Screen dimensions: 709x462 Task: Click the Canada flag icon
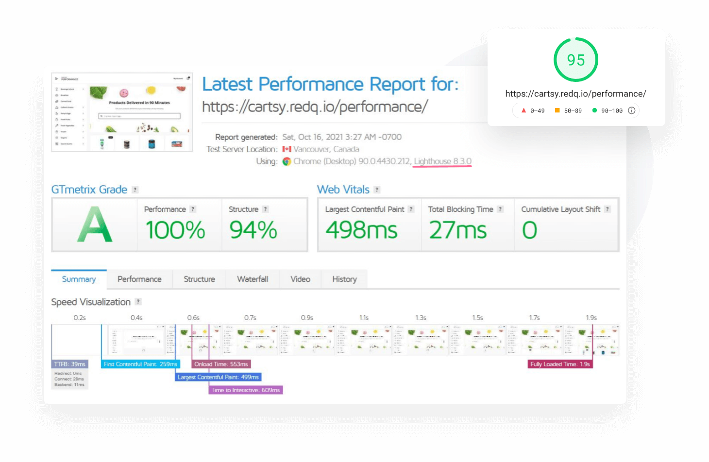pos(287,149)
